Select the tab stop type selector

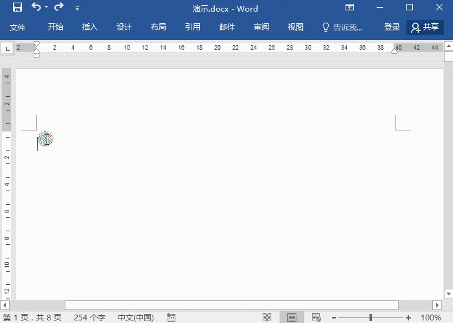pos(7,48)
